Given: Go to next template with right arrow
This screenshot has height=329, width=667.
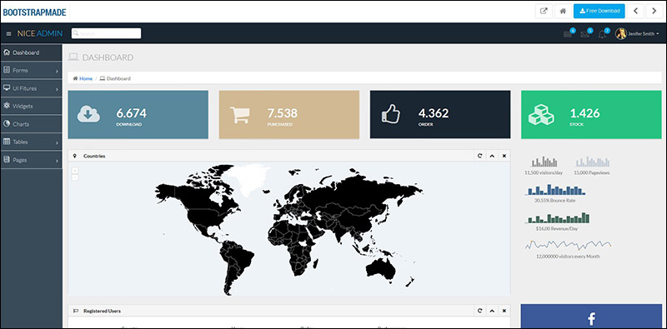Looking at the screenshot, I should click(x=654, y=11).
